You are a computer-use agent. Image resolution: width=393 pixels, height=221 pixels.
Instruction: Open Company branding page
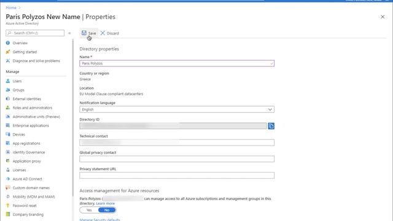(28, 214)
